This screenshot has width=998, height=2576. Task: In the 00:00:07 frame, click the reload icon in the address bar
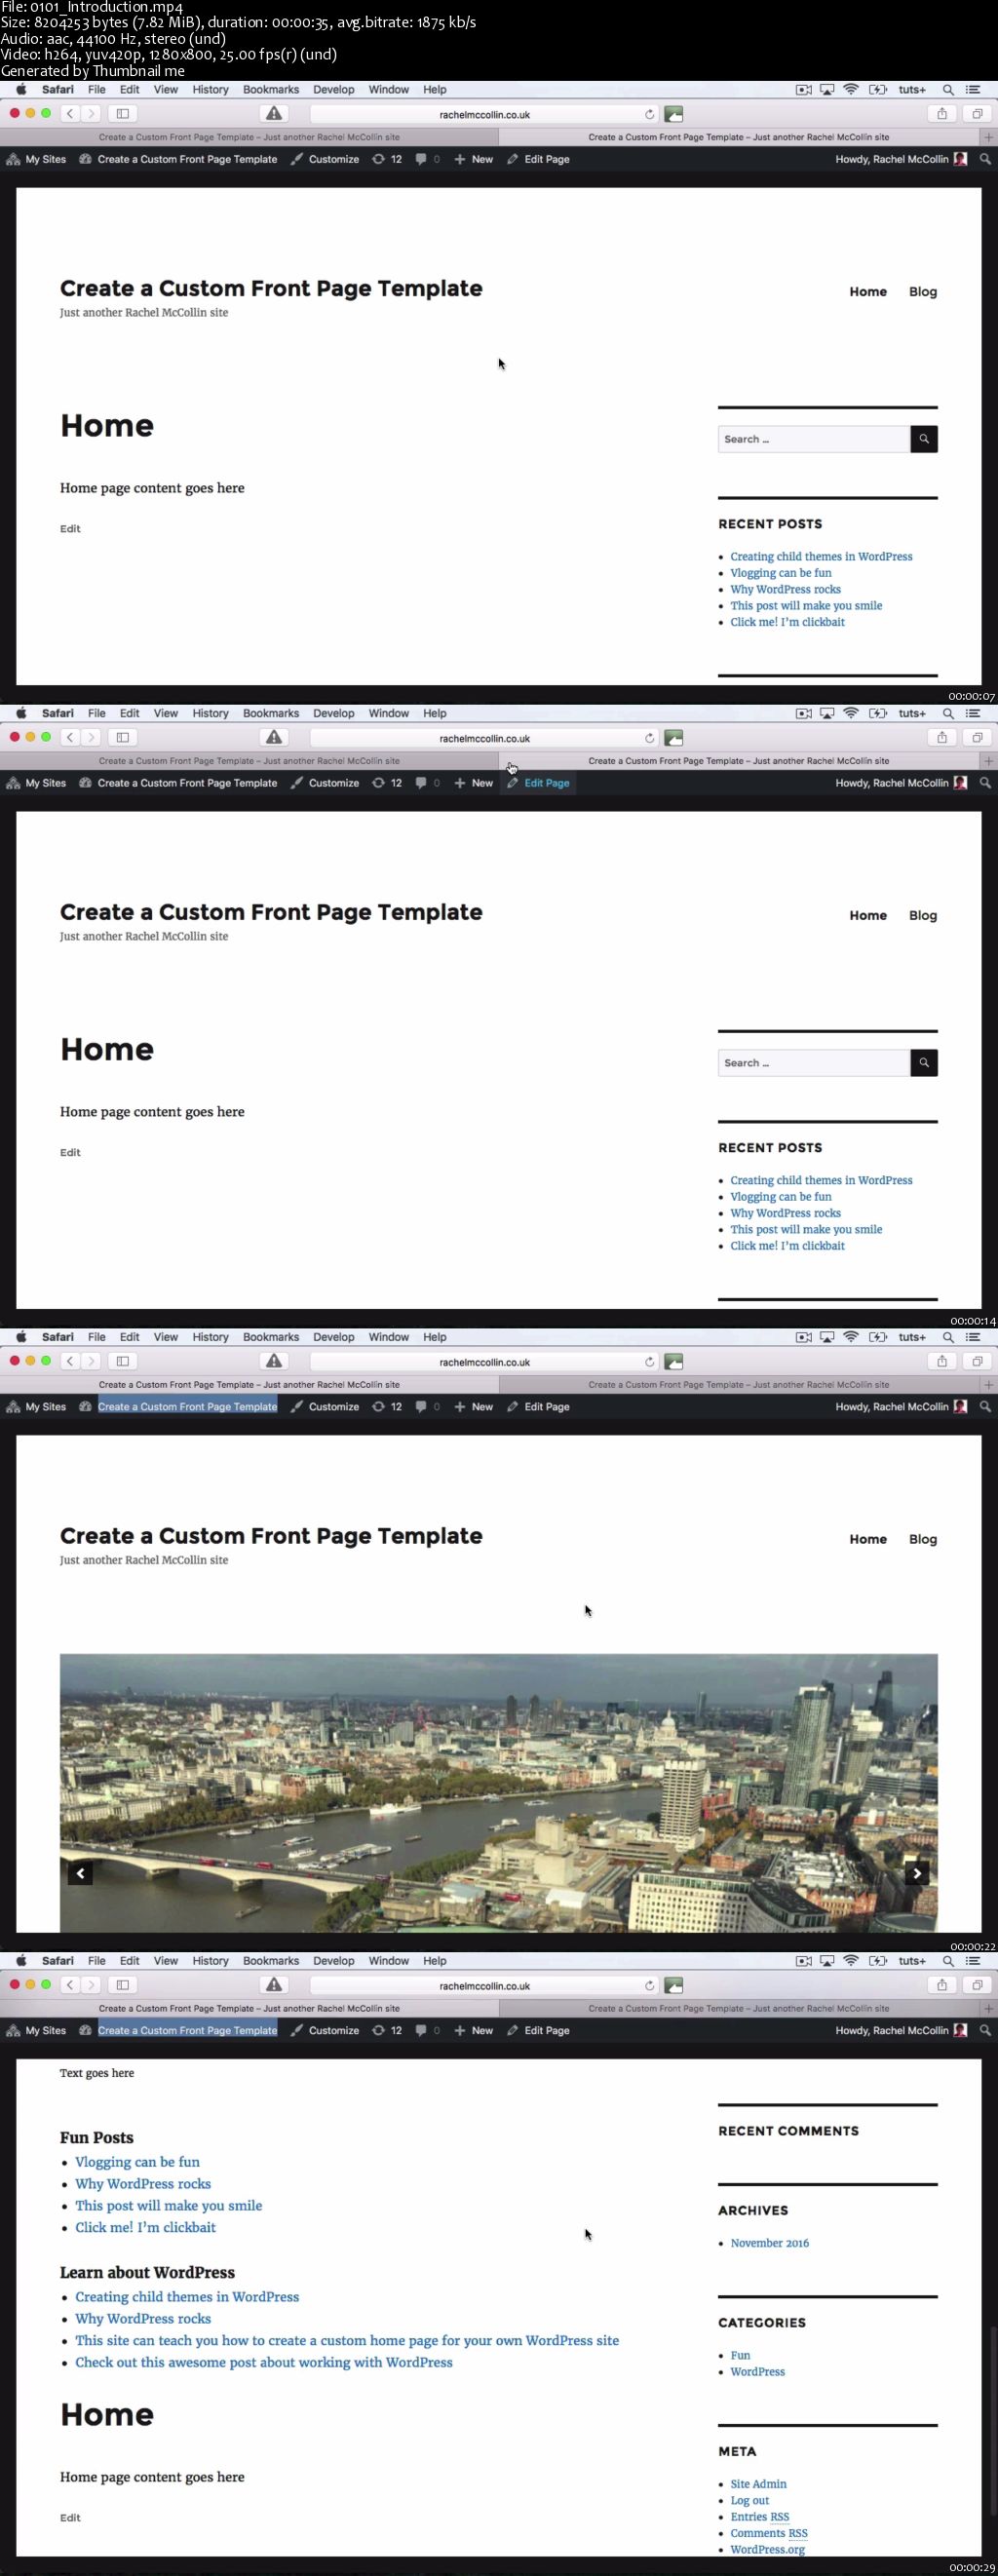649,114
